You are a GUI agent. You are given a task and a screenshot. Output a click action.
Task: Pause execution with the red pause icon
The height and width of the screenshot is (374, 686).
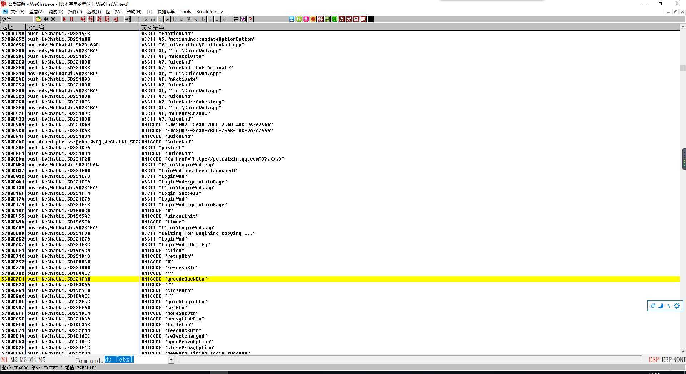click(71, 19)
